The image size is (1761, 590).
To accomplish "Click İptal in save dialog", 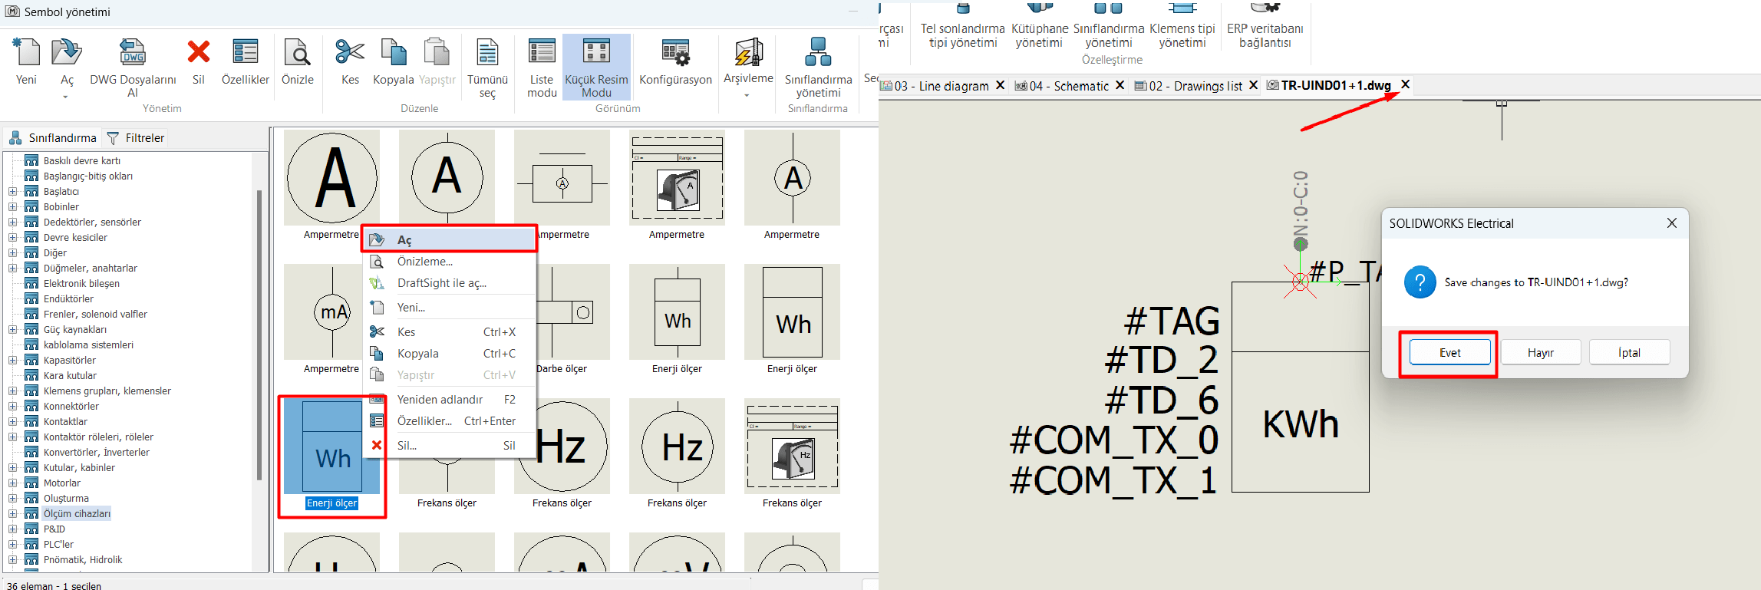I will coord(1629,352).
